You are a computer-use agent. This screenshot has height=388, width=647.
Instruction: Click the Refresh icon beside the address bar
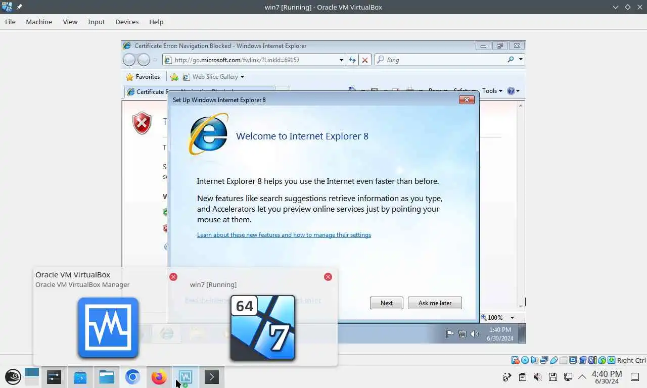352,60
